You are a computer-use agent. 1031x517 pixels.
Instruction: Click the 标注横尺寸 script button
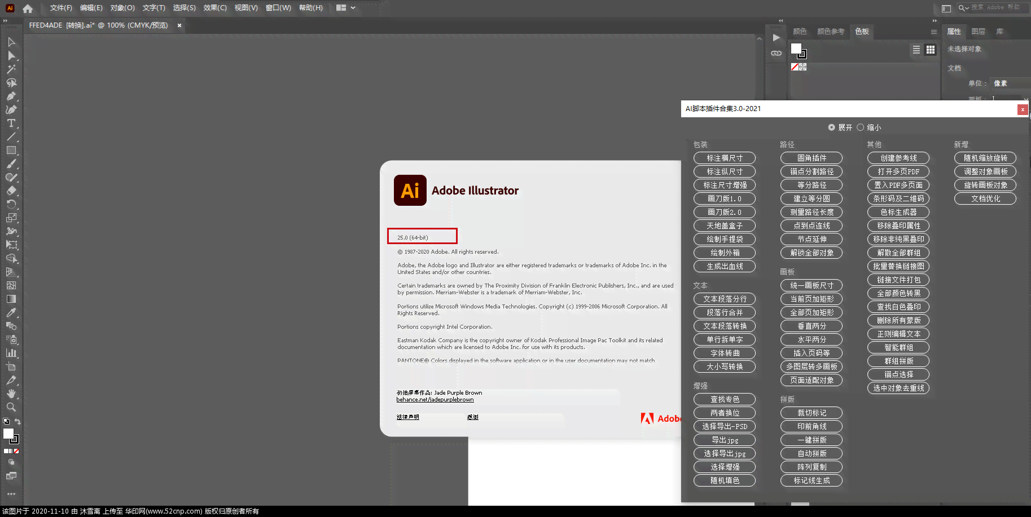tap(725, 158)
